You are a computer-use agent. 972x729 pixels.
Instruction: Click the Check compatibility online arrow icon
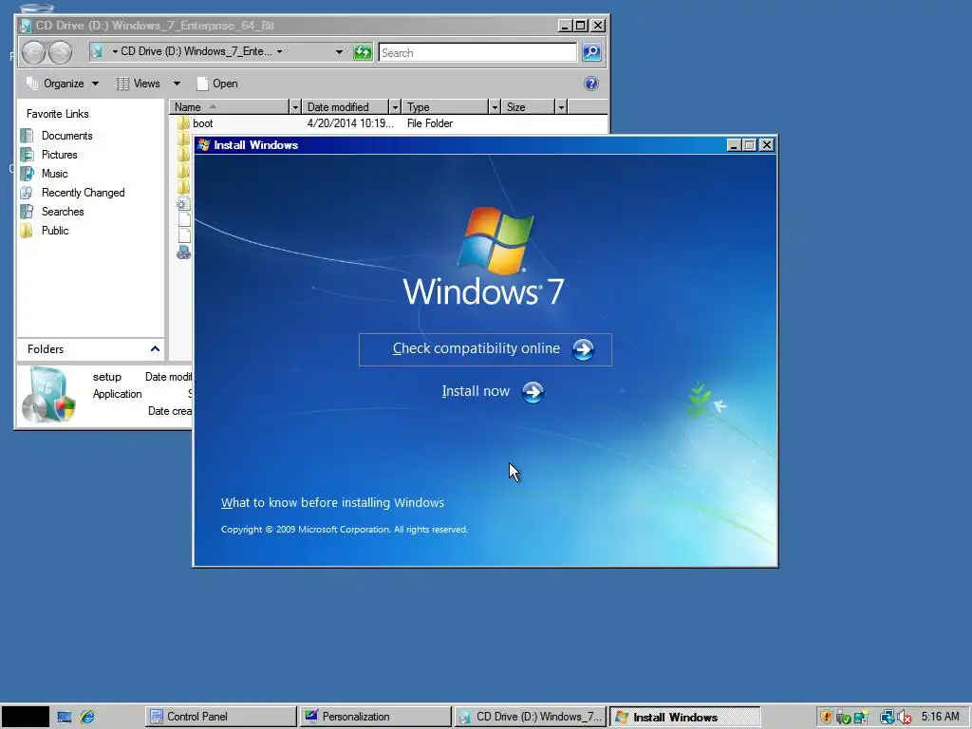[x=583, y=349]
